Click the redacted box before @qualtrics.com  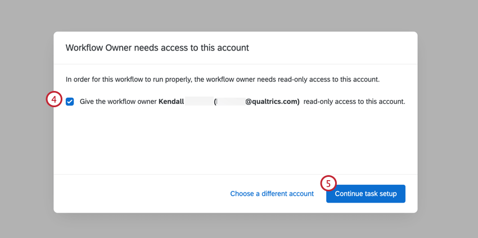pyautogui.click(x=231, y=102)
